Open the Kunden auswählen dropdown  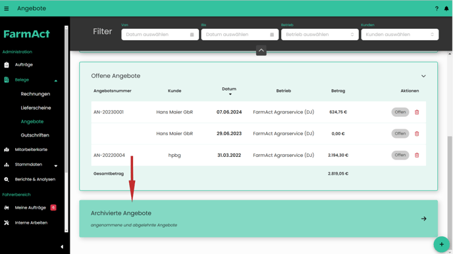[400, 35]
